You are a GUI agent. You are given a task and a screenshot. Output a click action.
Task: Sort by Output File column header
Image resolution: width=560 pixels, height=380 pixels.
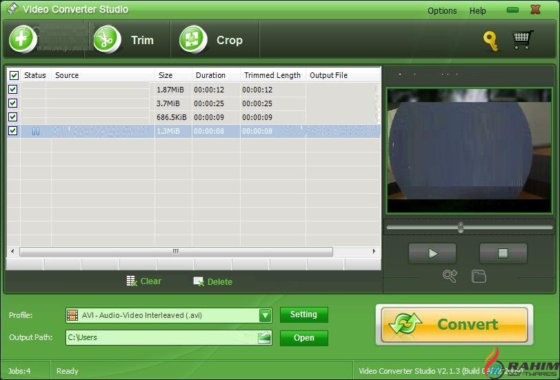[343, 75]
